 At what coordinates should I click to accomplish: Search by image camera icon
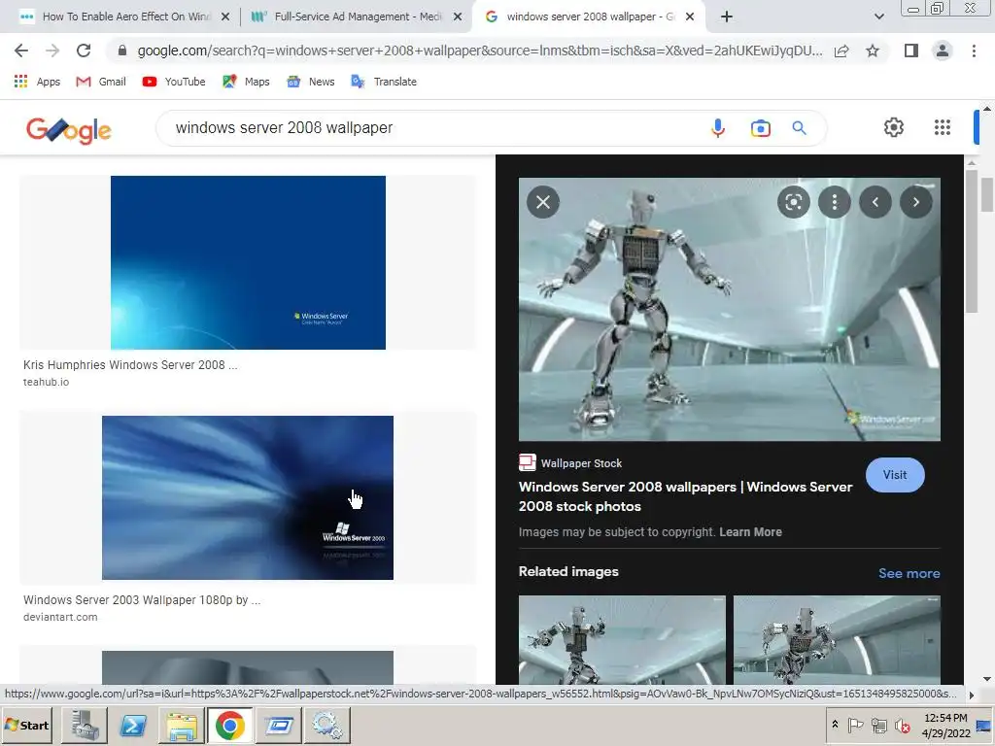pos(760,128)
